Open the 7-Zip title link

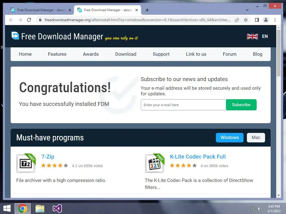pos(48,157)
